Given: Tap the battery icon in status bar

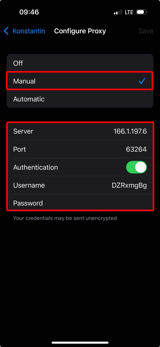Looking at the screenshot, I should click(x=142, y=12).
